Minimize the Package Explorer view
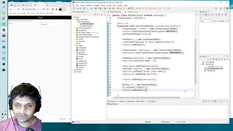The height and width of the screenshot is (131, 233). (102, 12)
